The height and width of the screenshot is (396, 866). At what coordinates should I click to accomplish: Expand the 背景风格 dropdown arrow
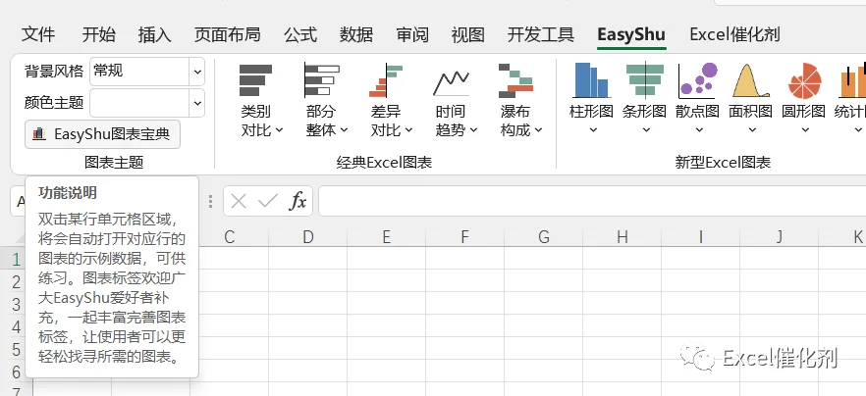tap(197, 72)
